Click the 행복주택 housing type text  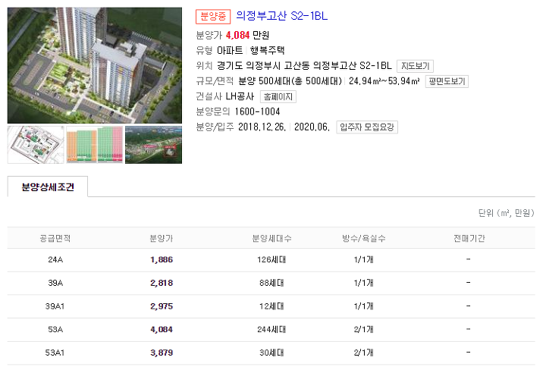click(267, 51)
